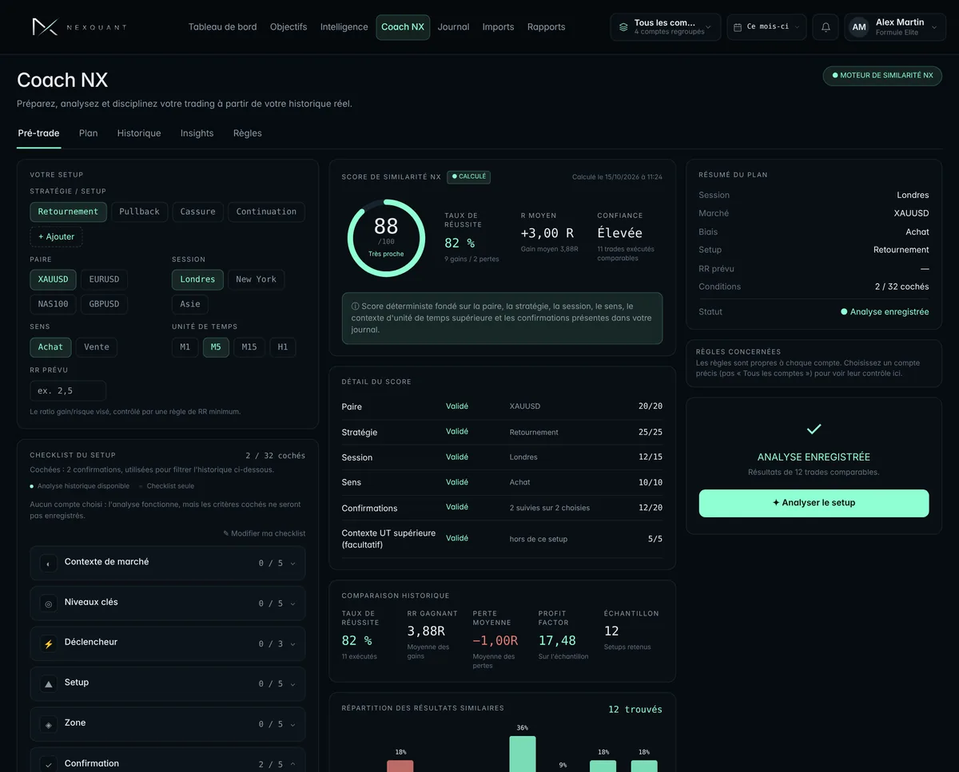Click the Analyse enregistrée checkmark icon
959x772 pixels.
[x=814, y=430]
